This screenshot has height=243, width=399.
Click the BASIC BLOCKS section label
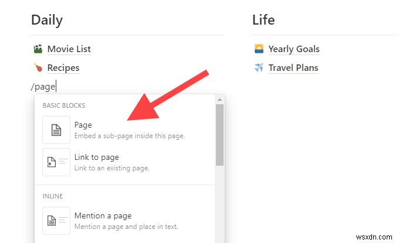[x=64, y=105]
